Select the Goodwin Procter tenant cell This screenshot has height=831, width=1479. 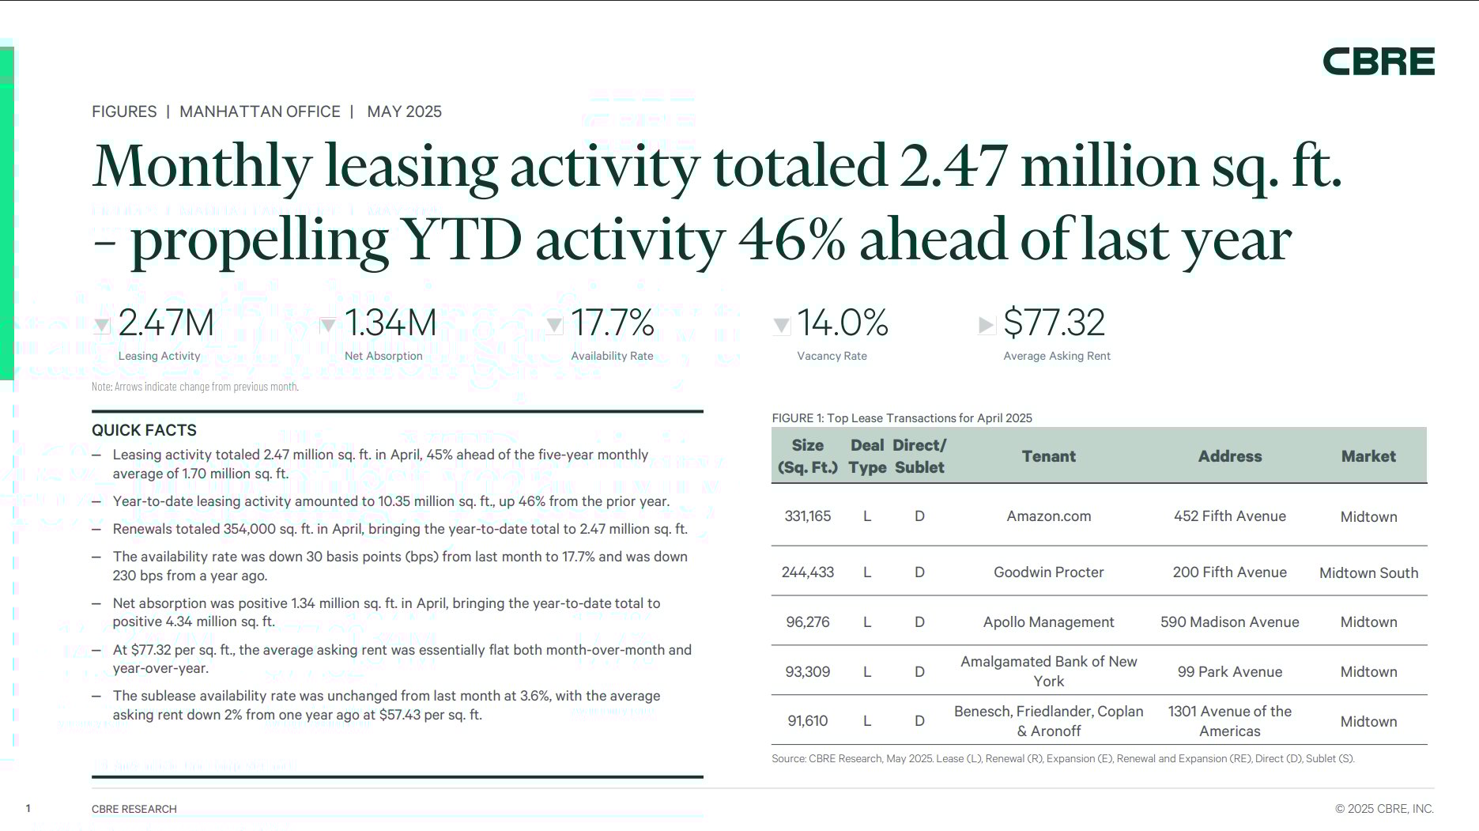coord(1049,572)
